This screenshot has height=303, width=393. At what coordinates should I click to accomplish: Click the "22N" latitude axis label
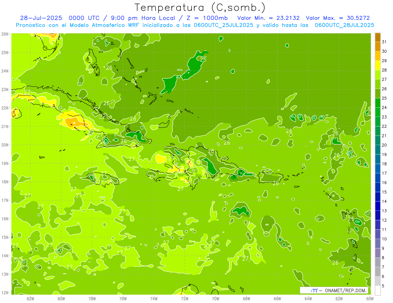point(5,108)
